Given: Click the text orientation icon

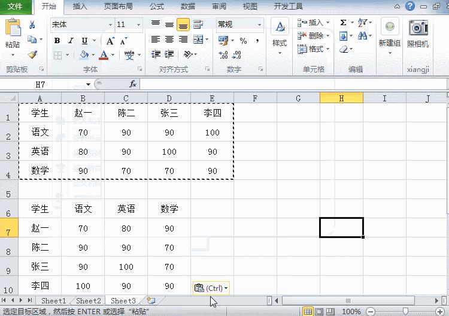Looking at the screenshot, I should (188, 54).
